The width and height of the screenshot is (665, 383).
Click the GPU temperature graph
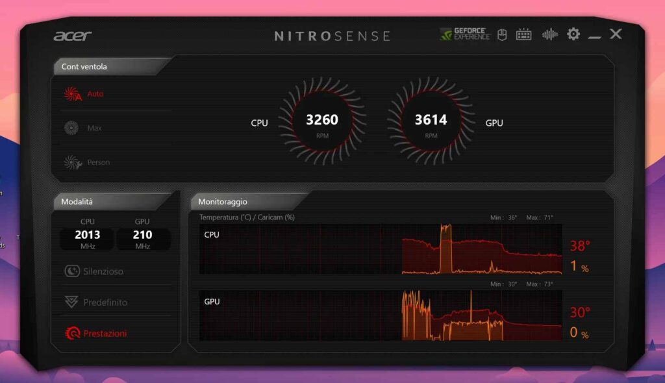(x=381, y=315)
